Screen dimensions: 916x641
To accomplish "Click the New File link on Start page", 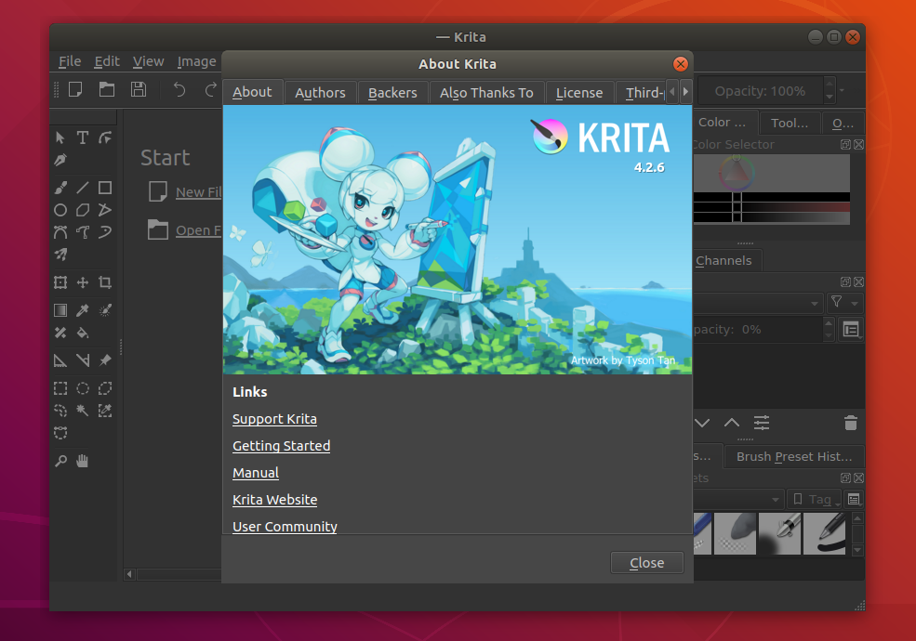I will click(199, 192).
